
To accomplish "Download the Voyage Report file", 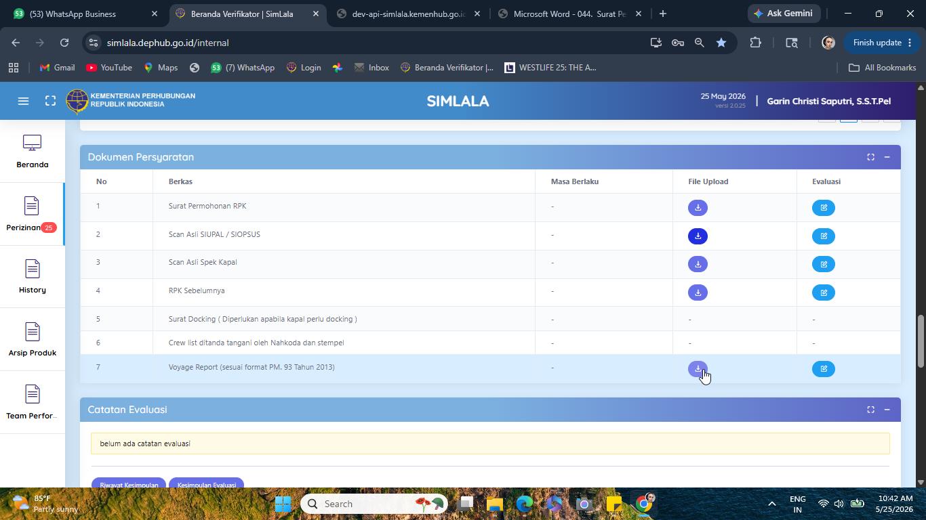I will click(x=698, y=369).
